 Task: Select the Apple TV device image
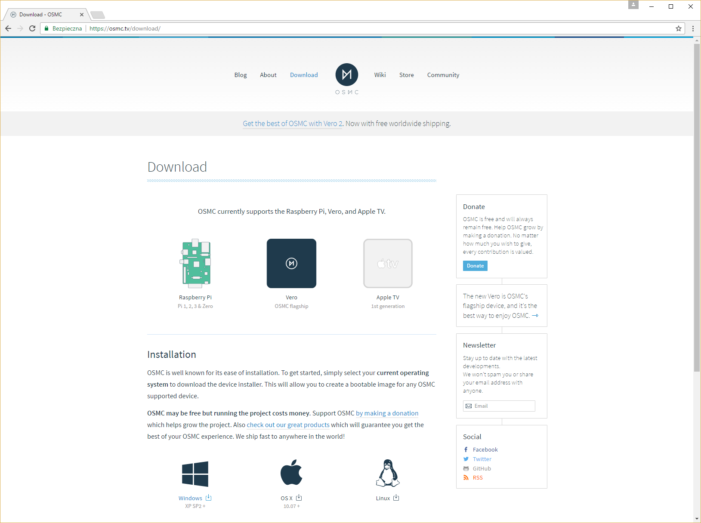(x=388, y=263)
